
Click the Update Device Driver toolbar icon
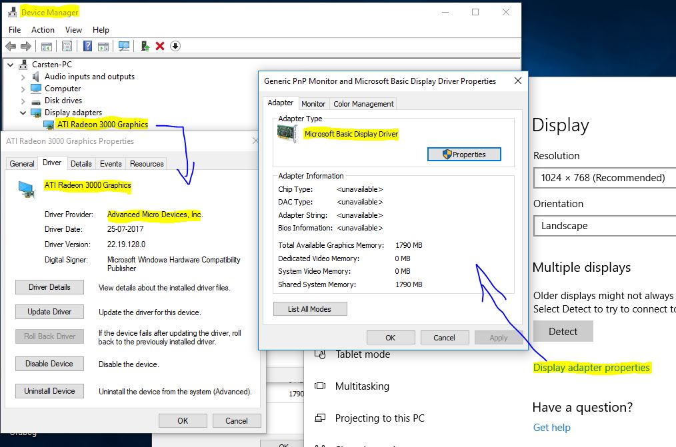click(145, 46)
